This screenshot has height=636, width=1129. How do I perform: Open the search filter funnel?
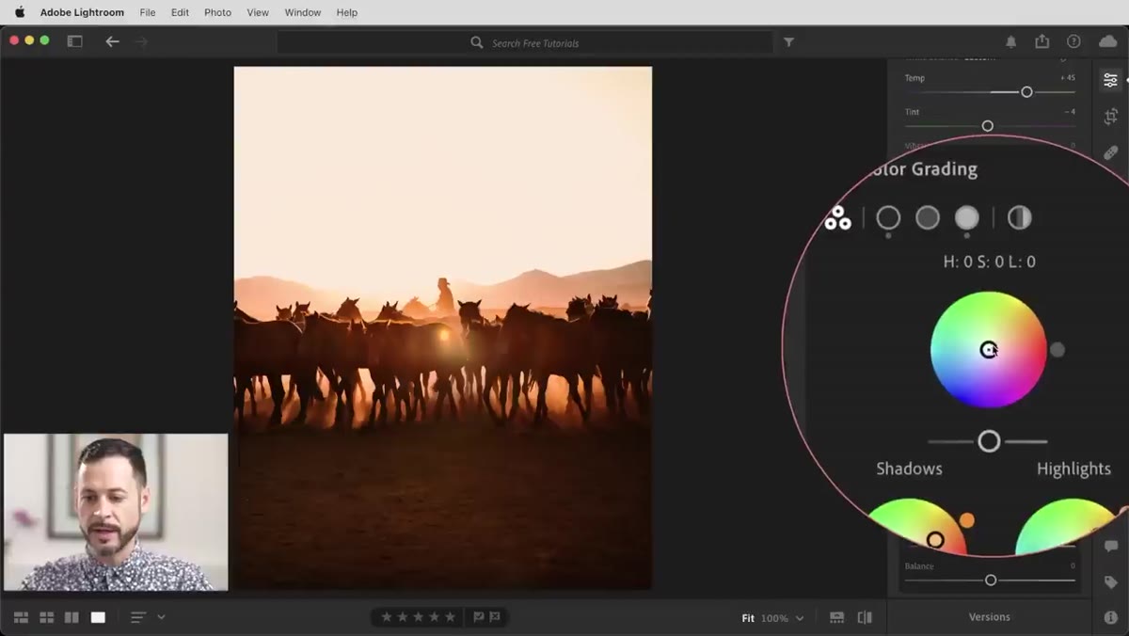[x=788, y=42]
